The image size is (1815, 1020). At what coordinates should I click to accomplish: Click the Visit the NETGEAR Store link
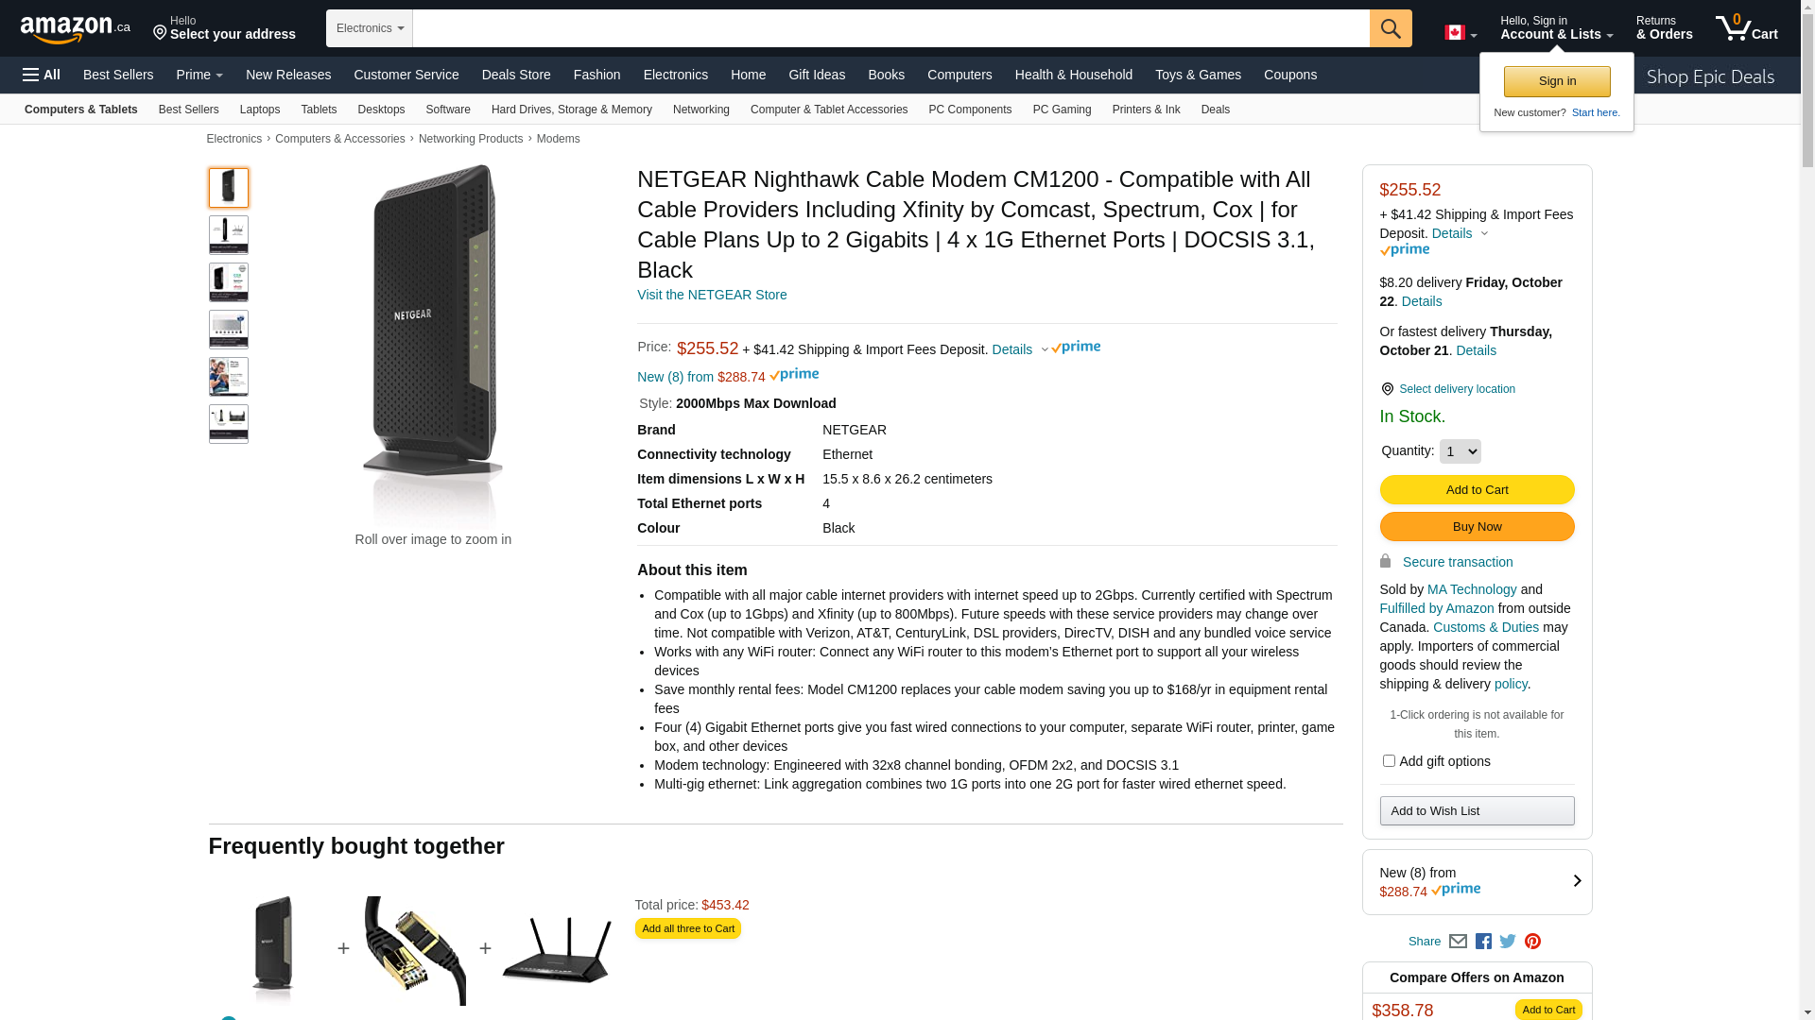(x=712, y=295)
